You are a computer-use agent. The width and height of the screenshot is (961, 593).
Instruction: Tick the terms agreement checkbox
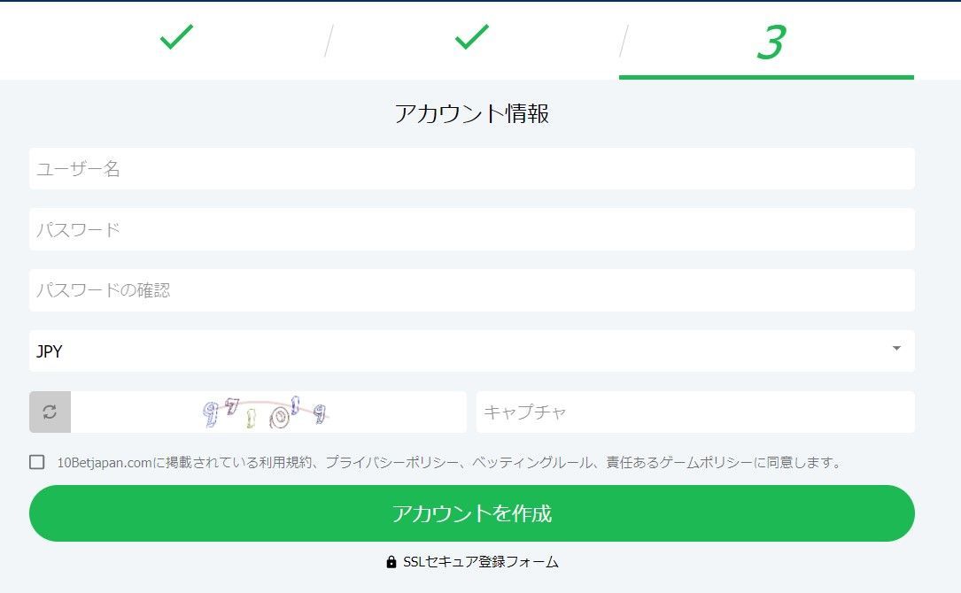[x=37, y=462]
